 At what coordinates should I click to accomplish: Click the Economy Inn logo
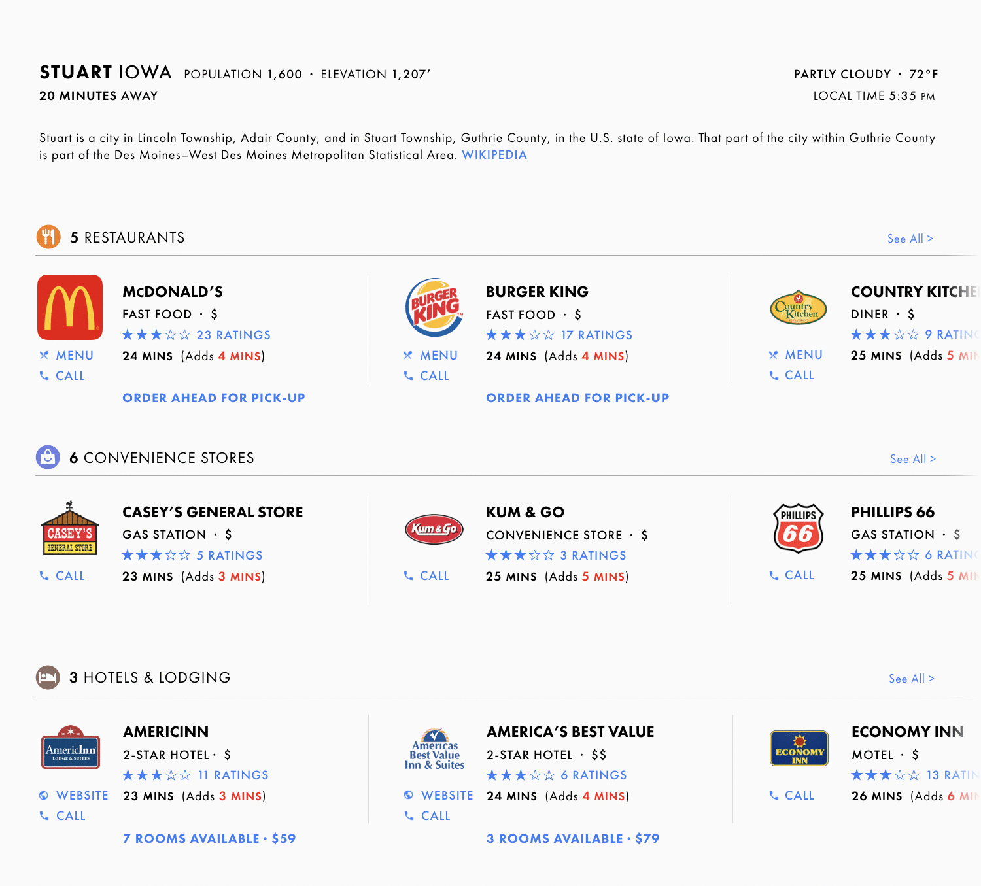pyautogui.click(x=799, y=748)
